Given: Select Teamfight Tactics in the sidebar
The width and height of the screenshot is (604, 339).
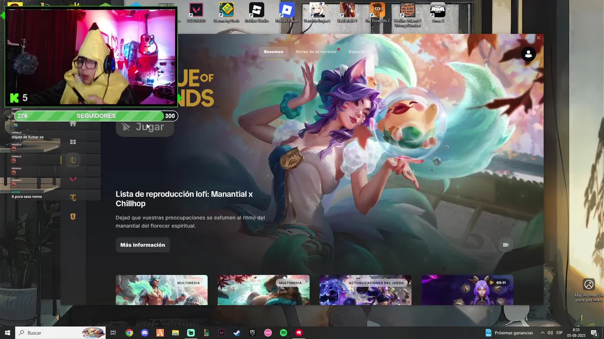Looking at the screenshot, I should point(73,198).
